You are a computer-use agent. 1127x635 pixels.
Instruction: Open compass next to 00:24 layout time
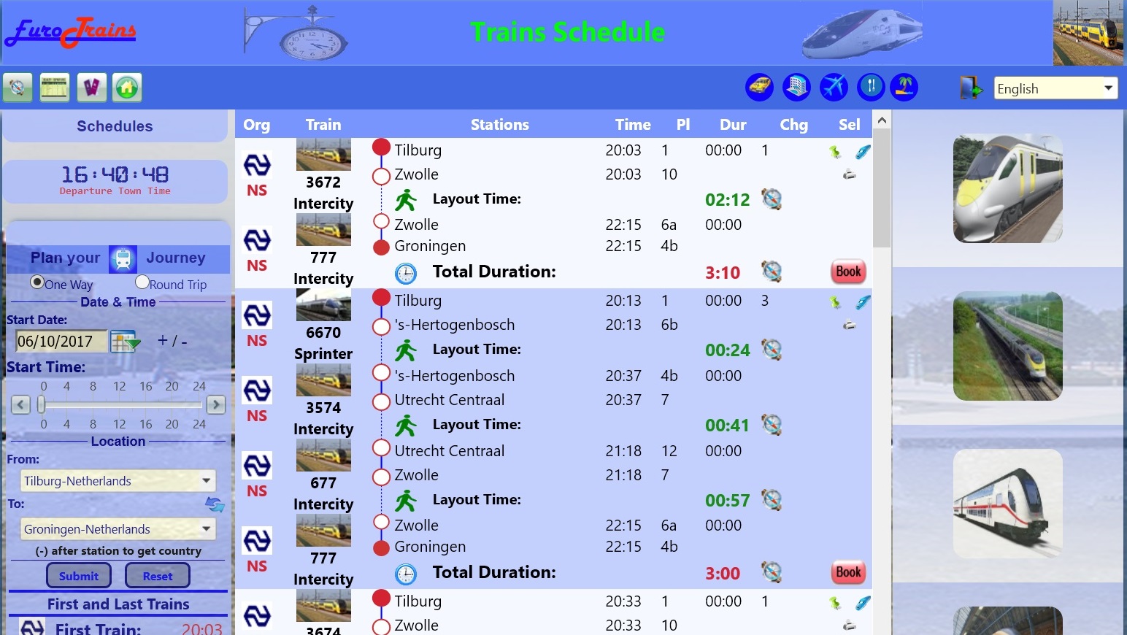(x=772, y=350)
